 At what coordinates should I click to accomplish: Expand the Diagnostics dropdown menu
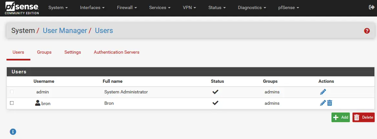click(252, 7)
